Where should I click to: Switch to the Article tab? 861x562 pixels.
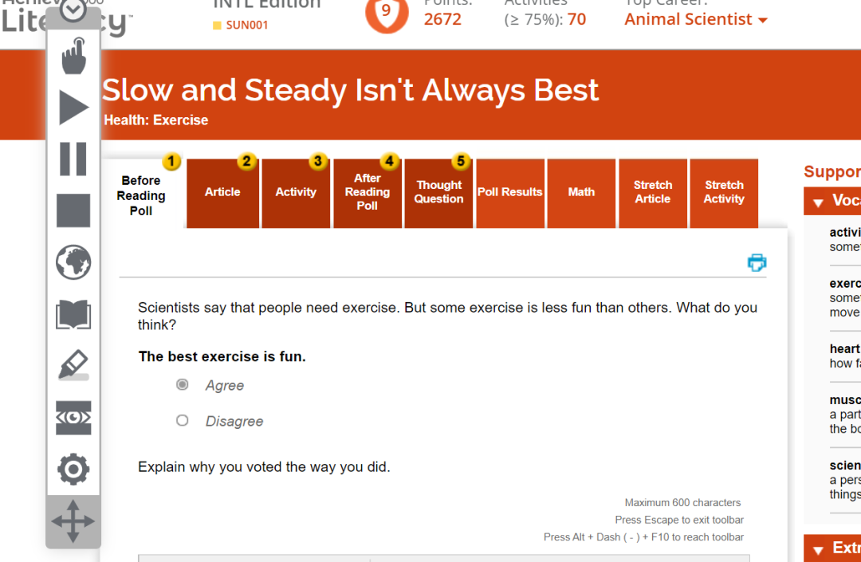222,193
